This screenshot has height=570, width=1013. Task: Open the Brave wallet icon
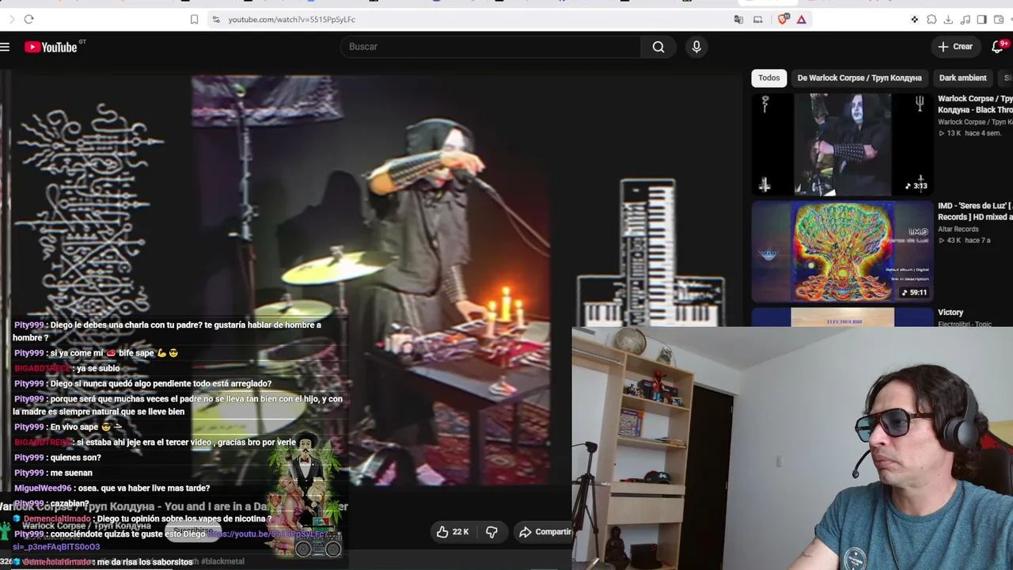tap(998, 19)
